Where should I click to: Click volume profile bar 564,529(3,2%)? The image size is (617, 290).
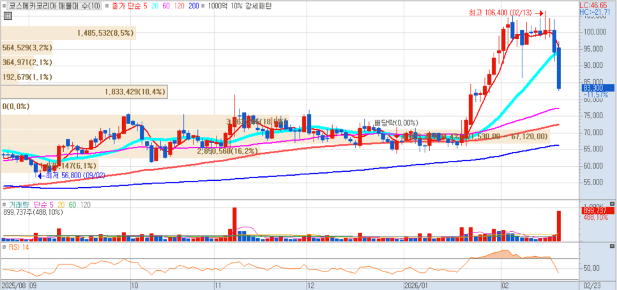26,48
